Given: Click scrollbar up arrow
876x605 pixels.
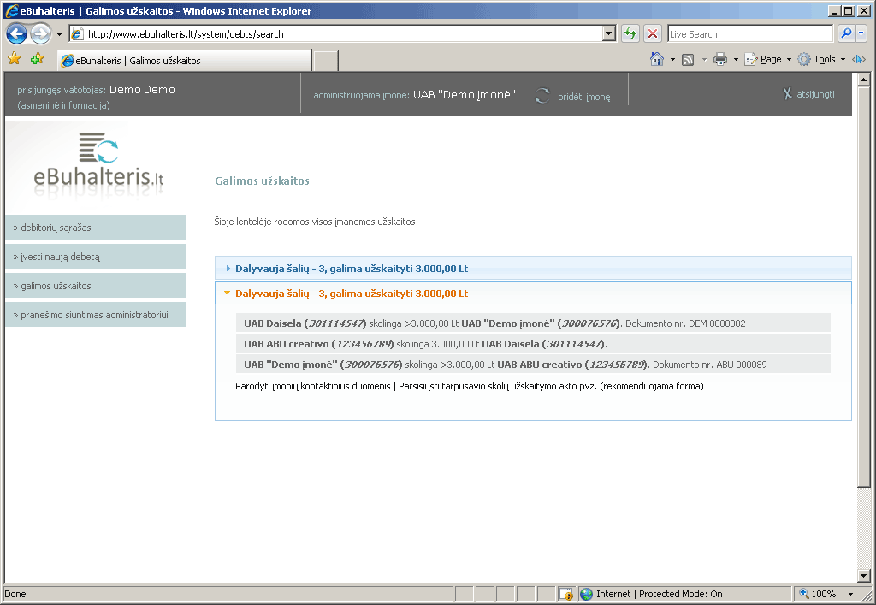Looking at the screenshot, I should click(863, 80).
